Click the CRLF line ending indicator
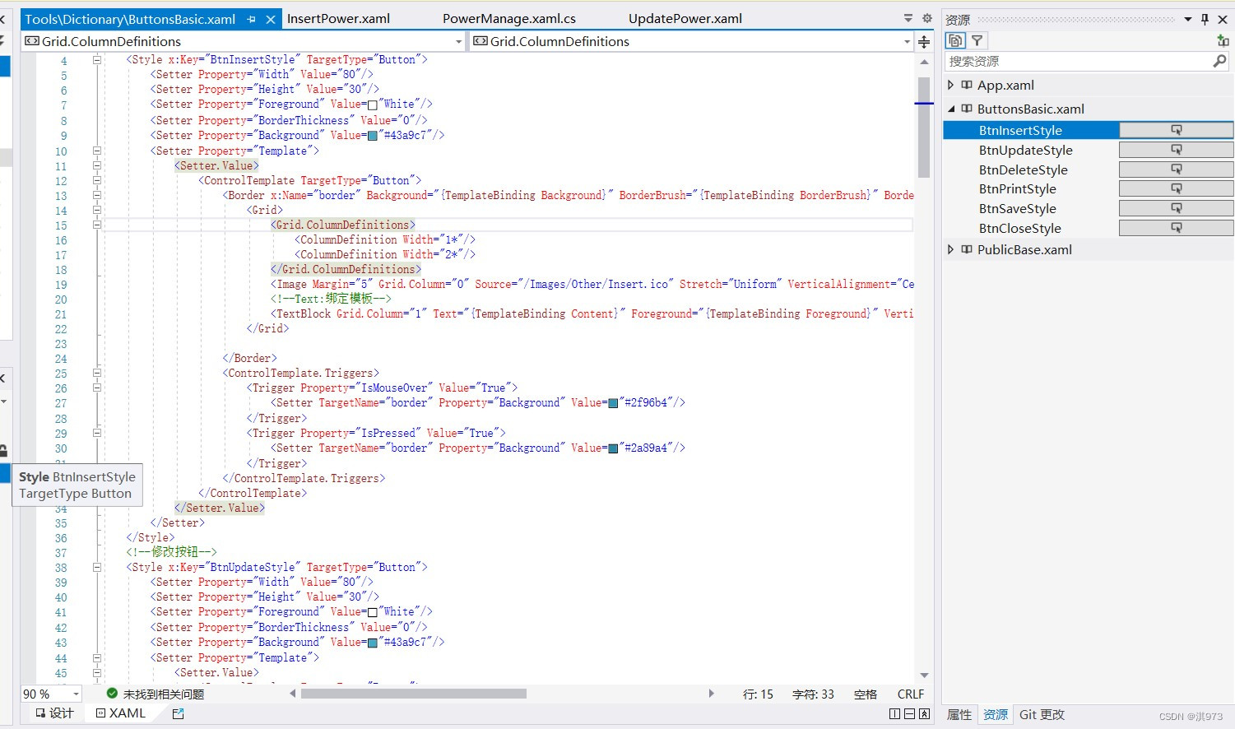The image size is (1235, 729). tap(911, 694)
